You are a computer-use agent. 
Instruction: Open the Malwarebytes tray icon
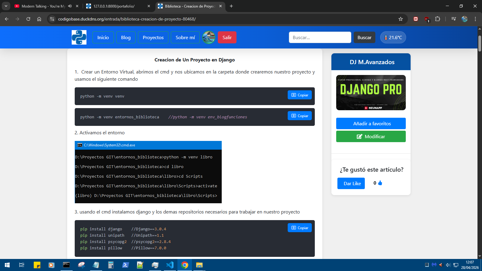[434, 265]
